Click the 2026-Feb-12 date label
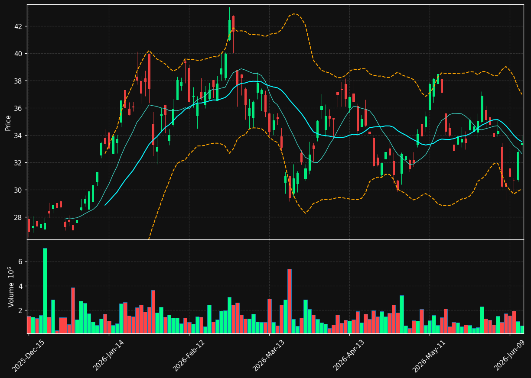The image size is (531, 378). [189, 356]
